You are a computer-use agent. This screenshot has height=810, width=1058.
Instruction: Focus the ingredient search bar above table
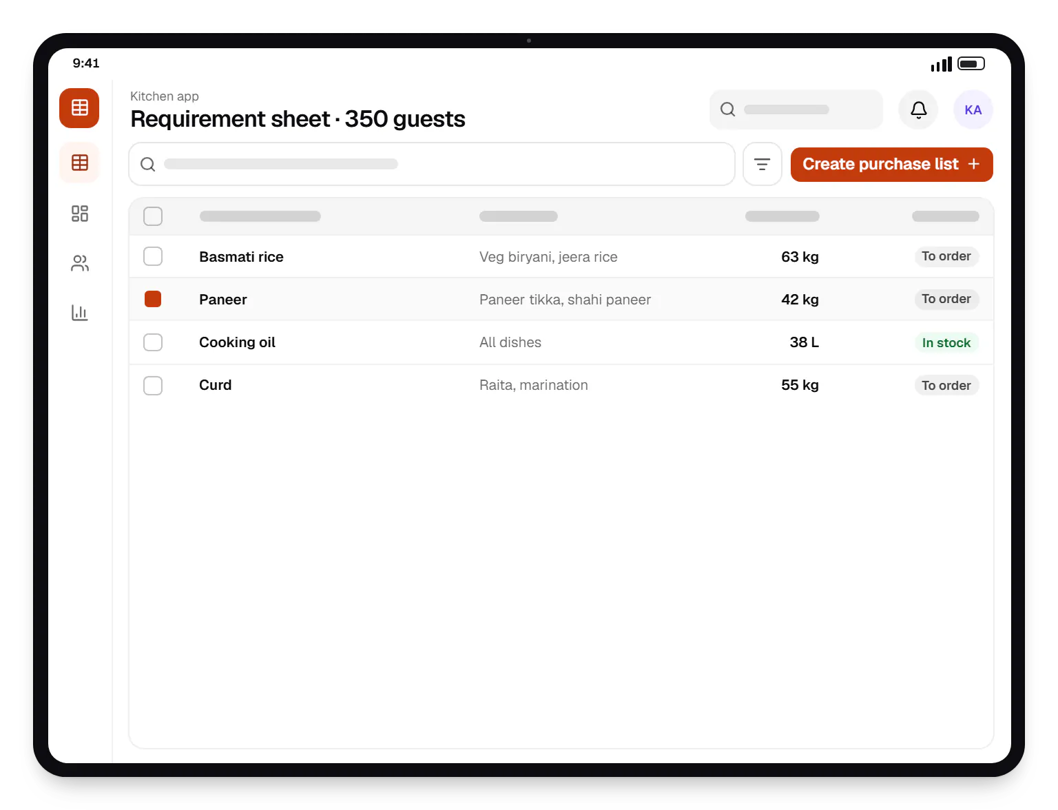tap(432, 164)
